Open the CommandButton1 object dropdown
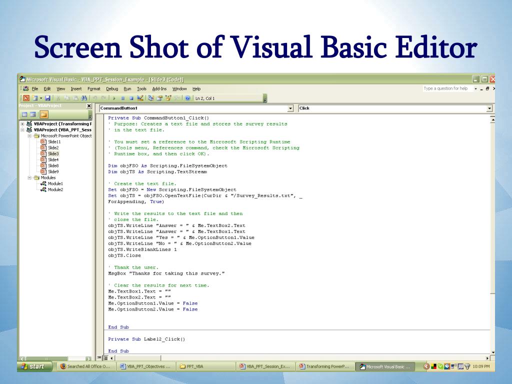The height and width of the screenshot is (384, 512). 290,108
